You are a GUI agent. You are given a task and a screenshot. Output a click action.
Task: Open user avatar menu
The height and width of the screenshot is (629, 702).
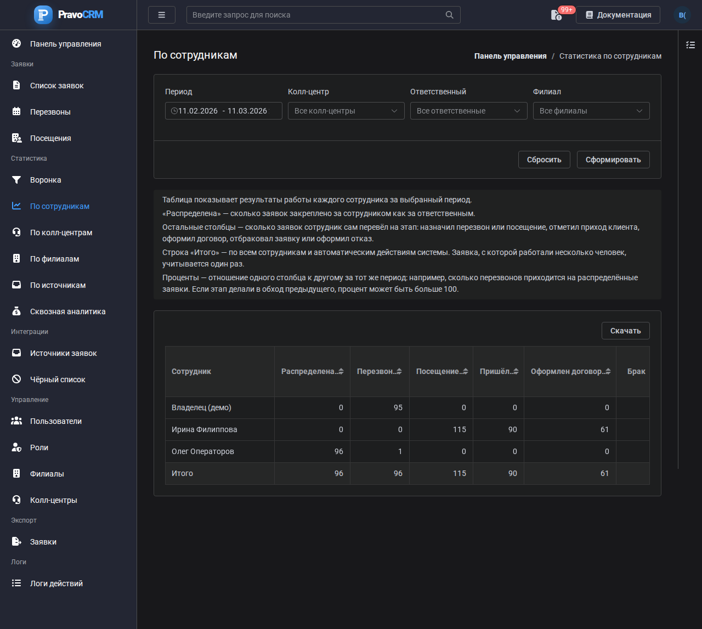point(682,15)
